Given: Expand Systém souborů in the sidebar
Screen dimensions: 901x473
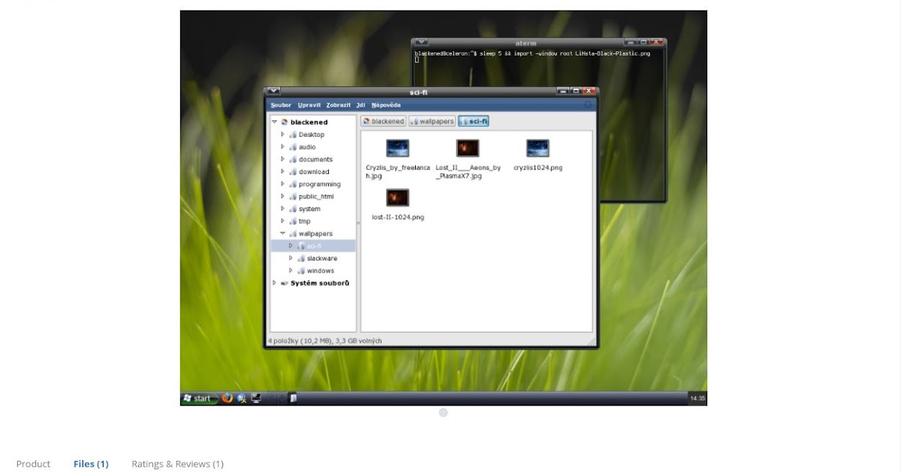Looking at the screenshot, I should pos(274,283).
